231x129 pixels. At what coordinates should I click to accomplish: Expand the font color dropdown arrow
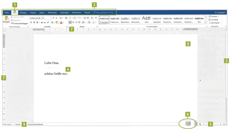click(63, 23)
